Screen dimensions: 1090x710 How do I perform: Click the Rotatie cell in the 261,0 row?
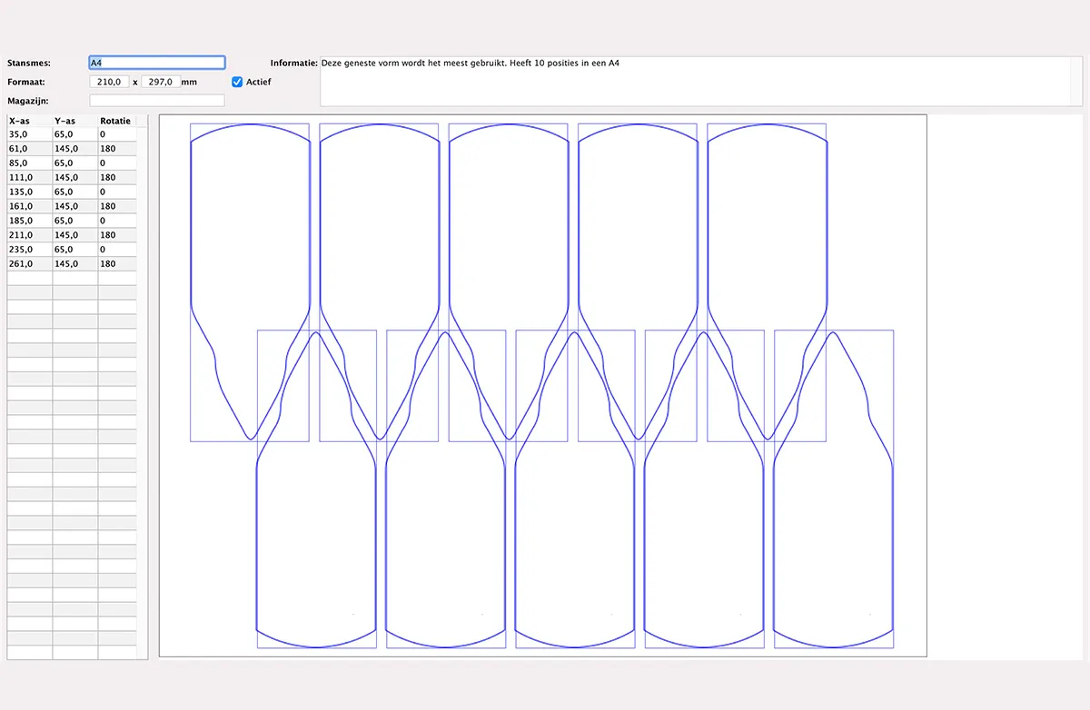coord(116,264)
